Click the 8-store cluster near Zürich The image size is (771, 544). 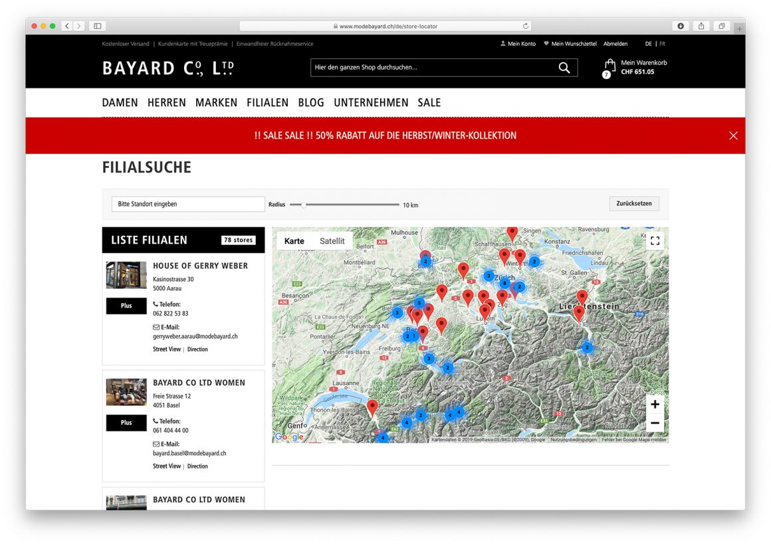click(x=504, y=283)
